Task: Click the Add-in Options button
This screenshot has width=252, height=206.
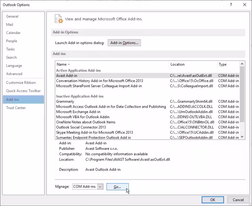Action: tap(124, 43)
